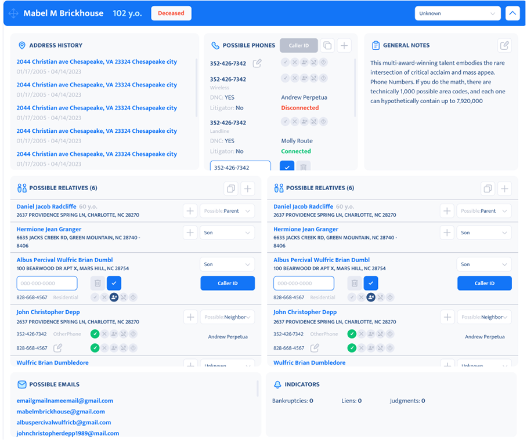The width and height of the screenshot is (527, 443).
Task: Open the Unknown dropdown at top right
Action: pos(457,13)
